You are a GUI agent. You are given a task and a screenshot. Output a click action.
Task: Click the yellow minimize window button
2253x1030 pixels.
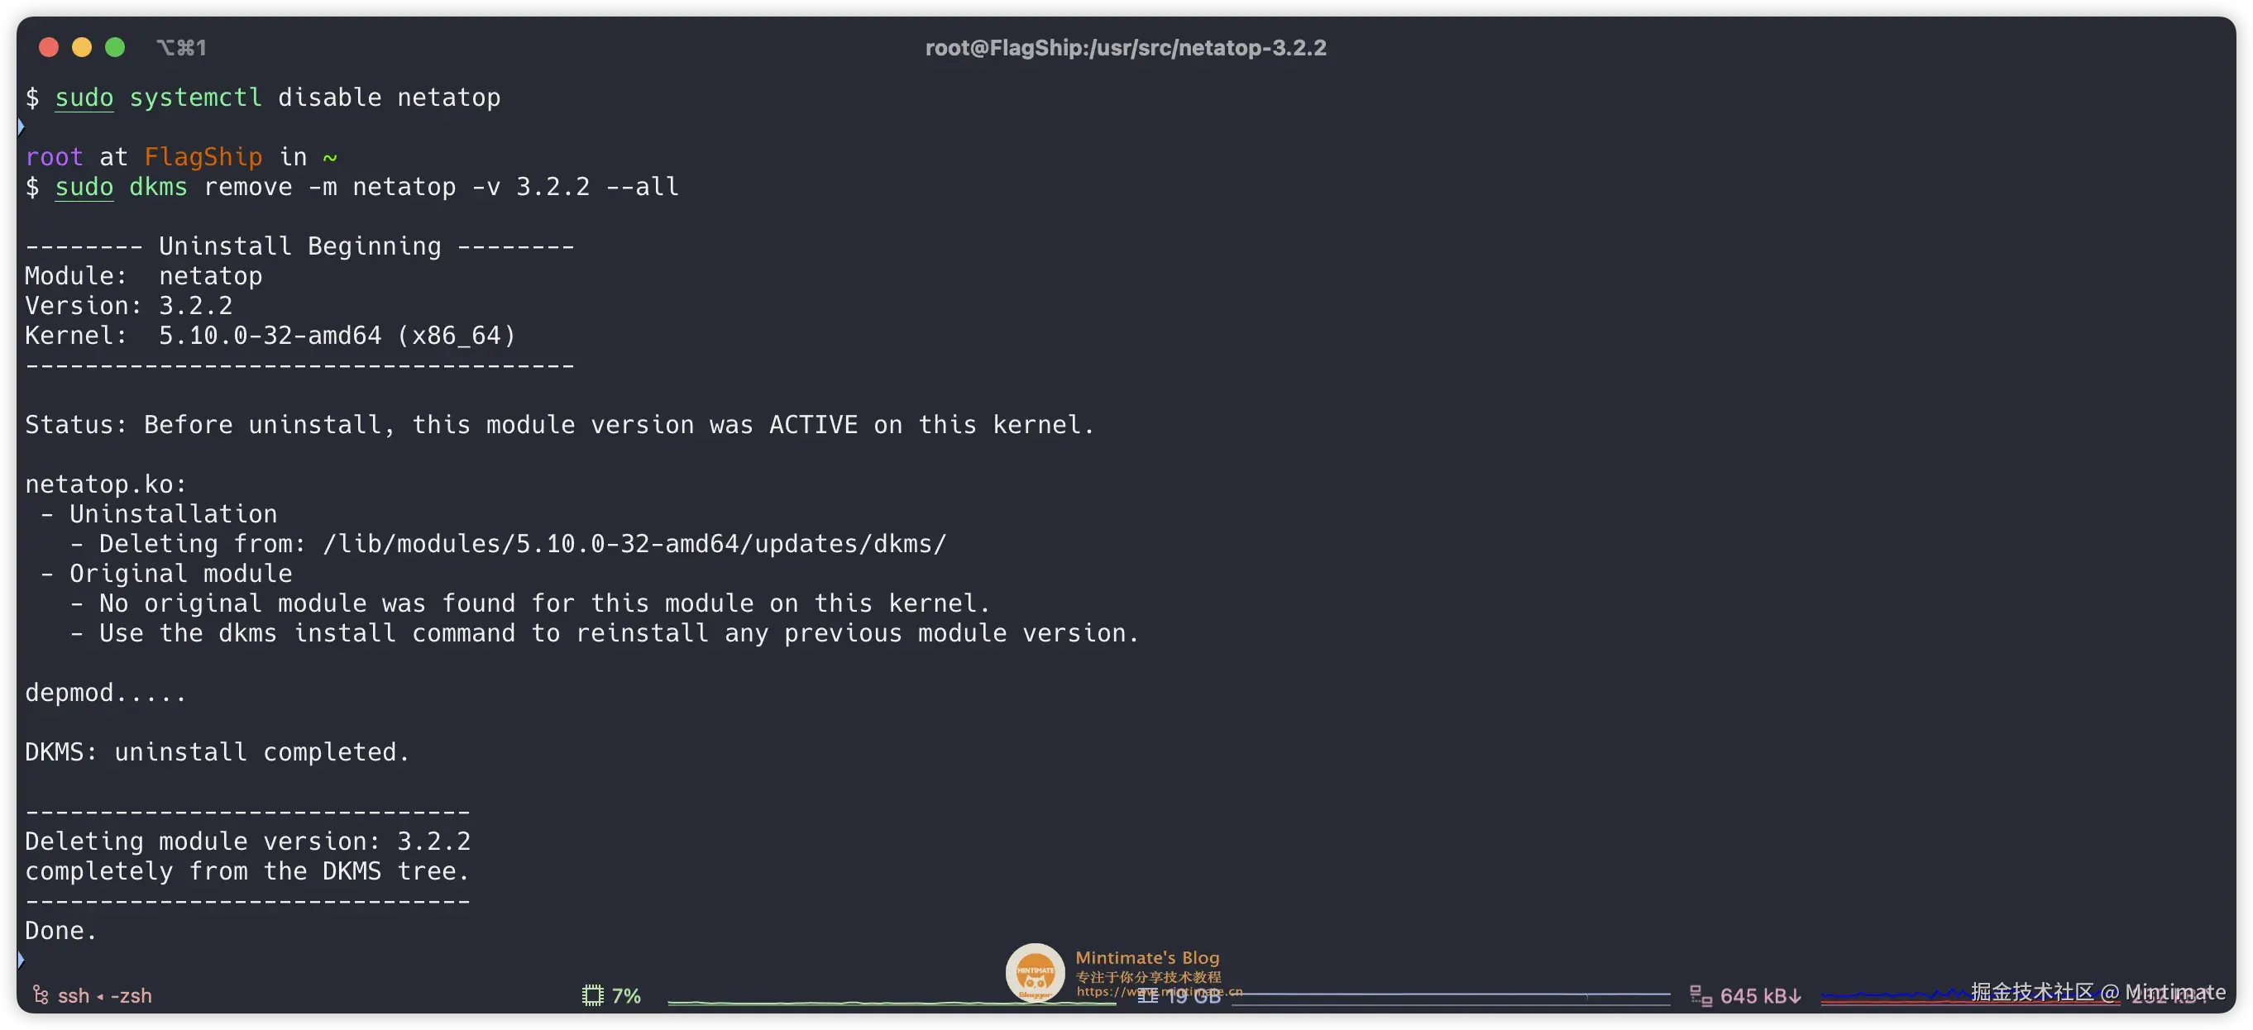point(81,47)
